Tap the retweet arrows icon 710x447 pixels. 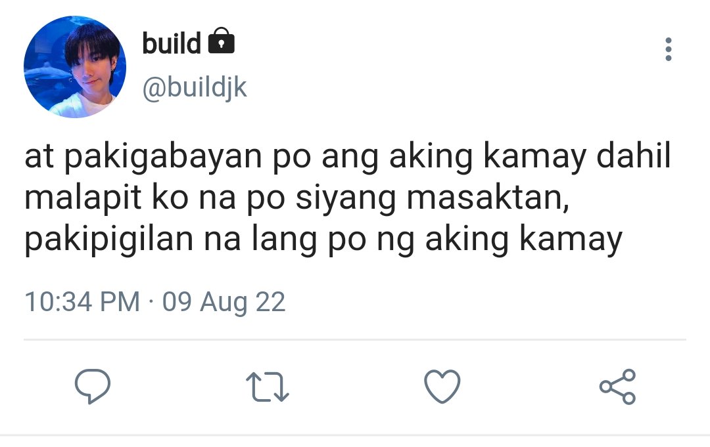click(267, 387)
